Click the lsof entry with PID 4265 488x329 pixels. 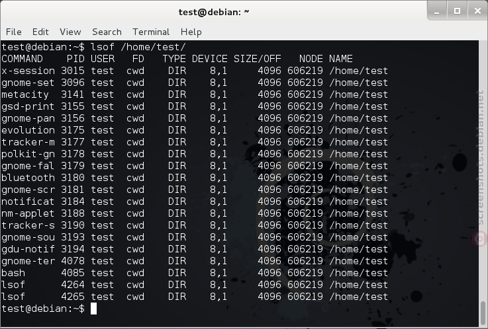[13, 297]
